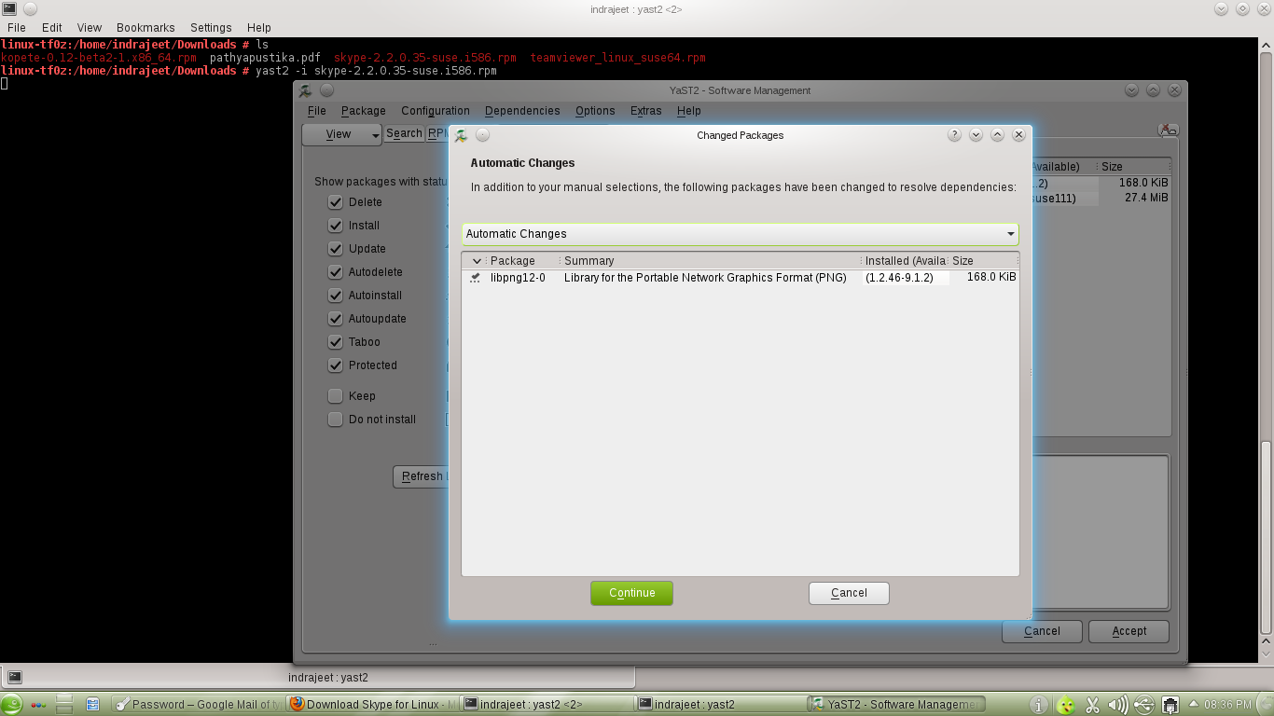This screenshot has width=1274, height=716.
Task: Open the View dropdown in YaST
Action: click(341, 133)
